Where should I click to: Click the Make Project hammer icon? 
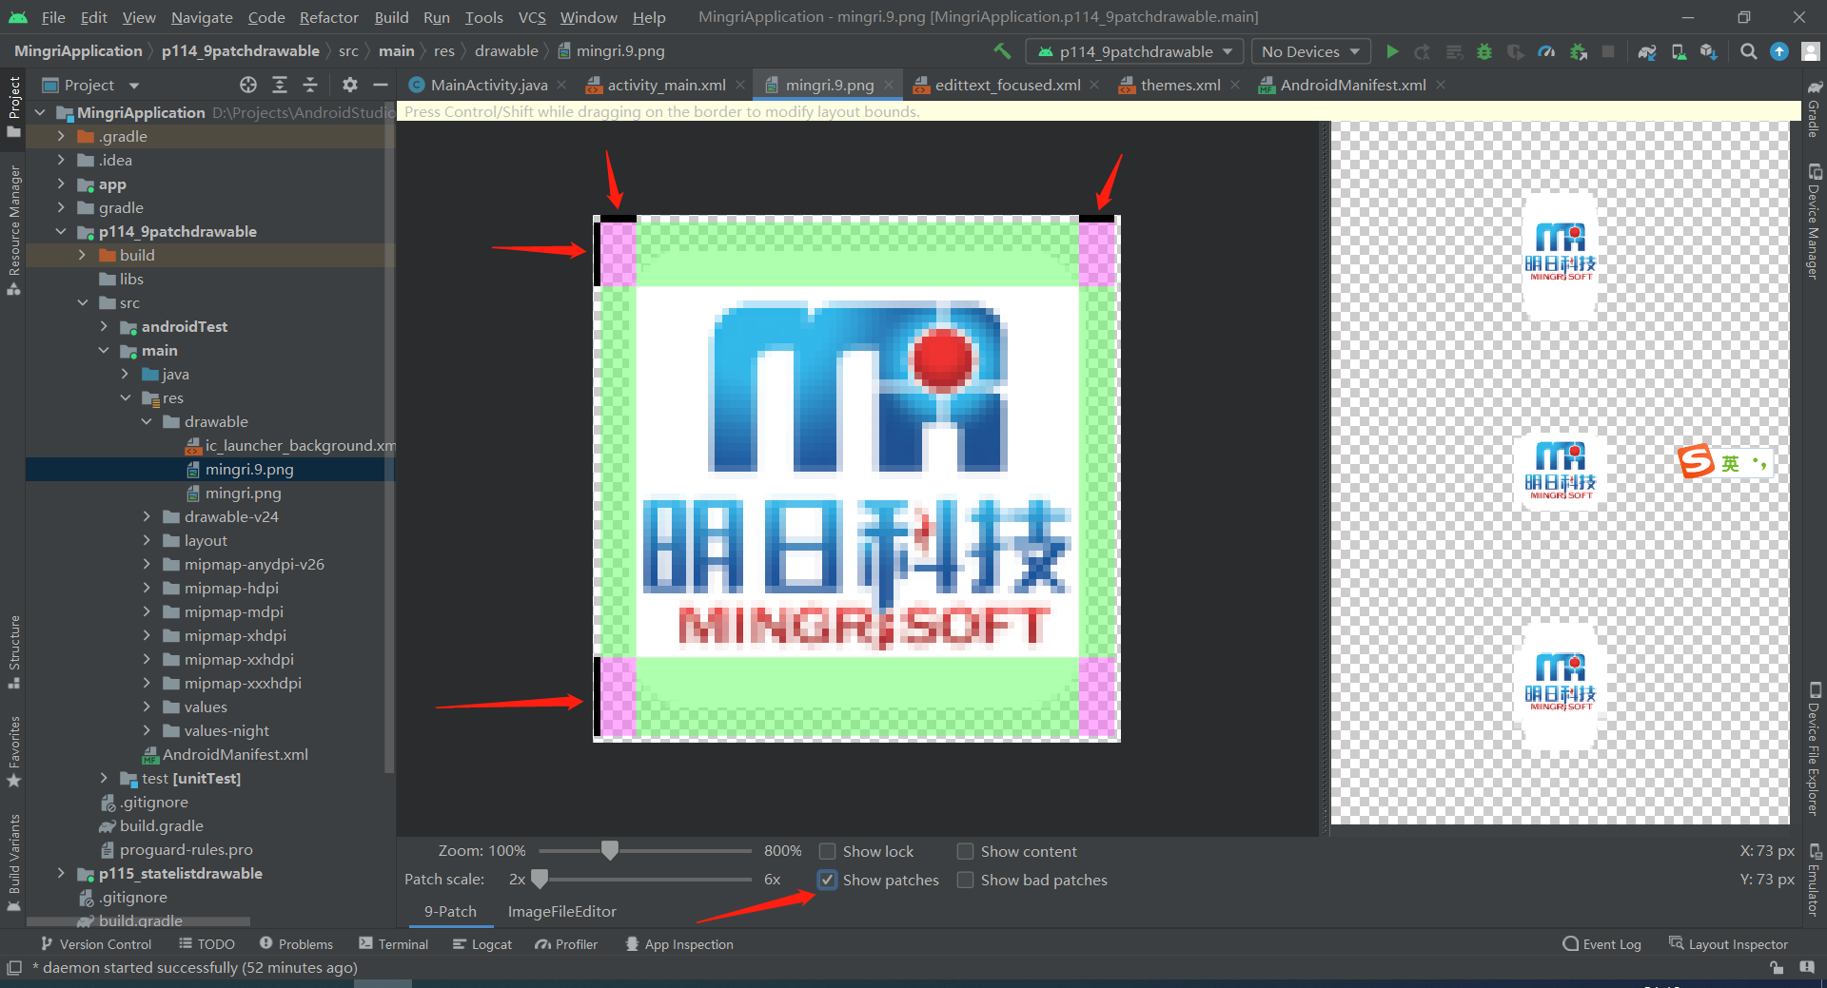click(x=1002, y=51)
